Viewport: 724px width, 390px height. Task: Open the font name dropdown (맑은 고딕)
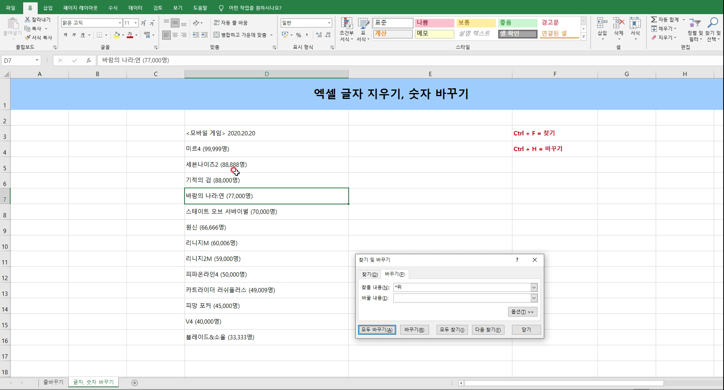click(x=120, y=23)
